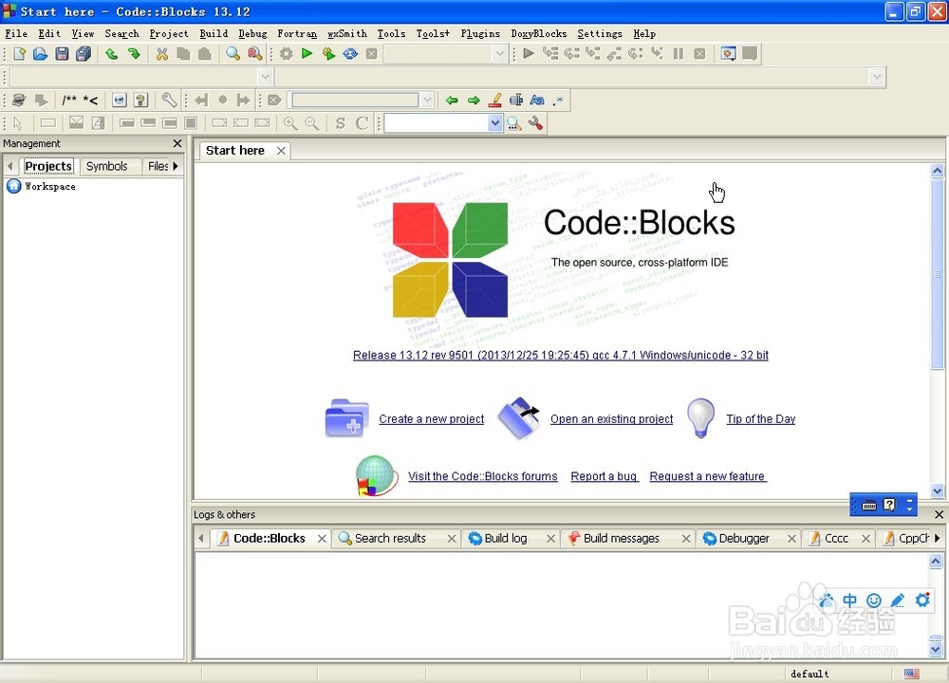This screenshot has width=949, height=683.
Task: Click the Redo arrow icon
Action: pos(134,54)
